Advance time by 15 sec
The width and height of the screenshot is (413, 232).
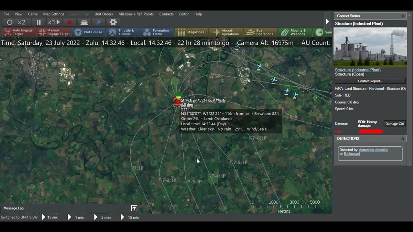click(x=50, y=217)
